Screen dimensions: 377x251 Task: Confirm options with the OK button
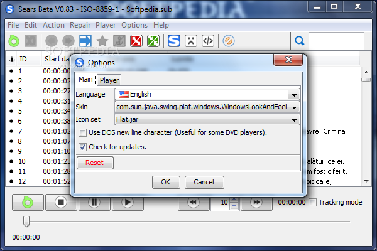point(166,182)
